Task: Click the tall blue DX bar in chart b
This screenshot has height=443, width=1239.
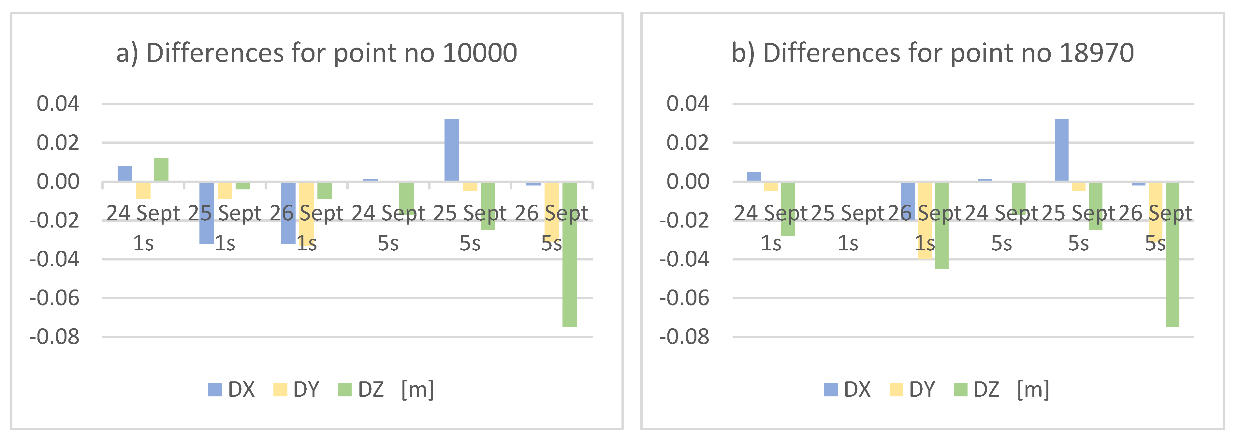Action: [x=1061, y=151]
